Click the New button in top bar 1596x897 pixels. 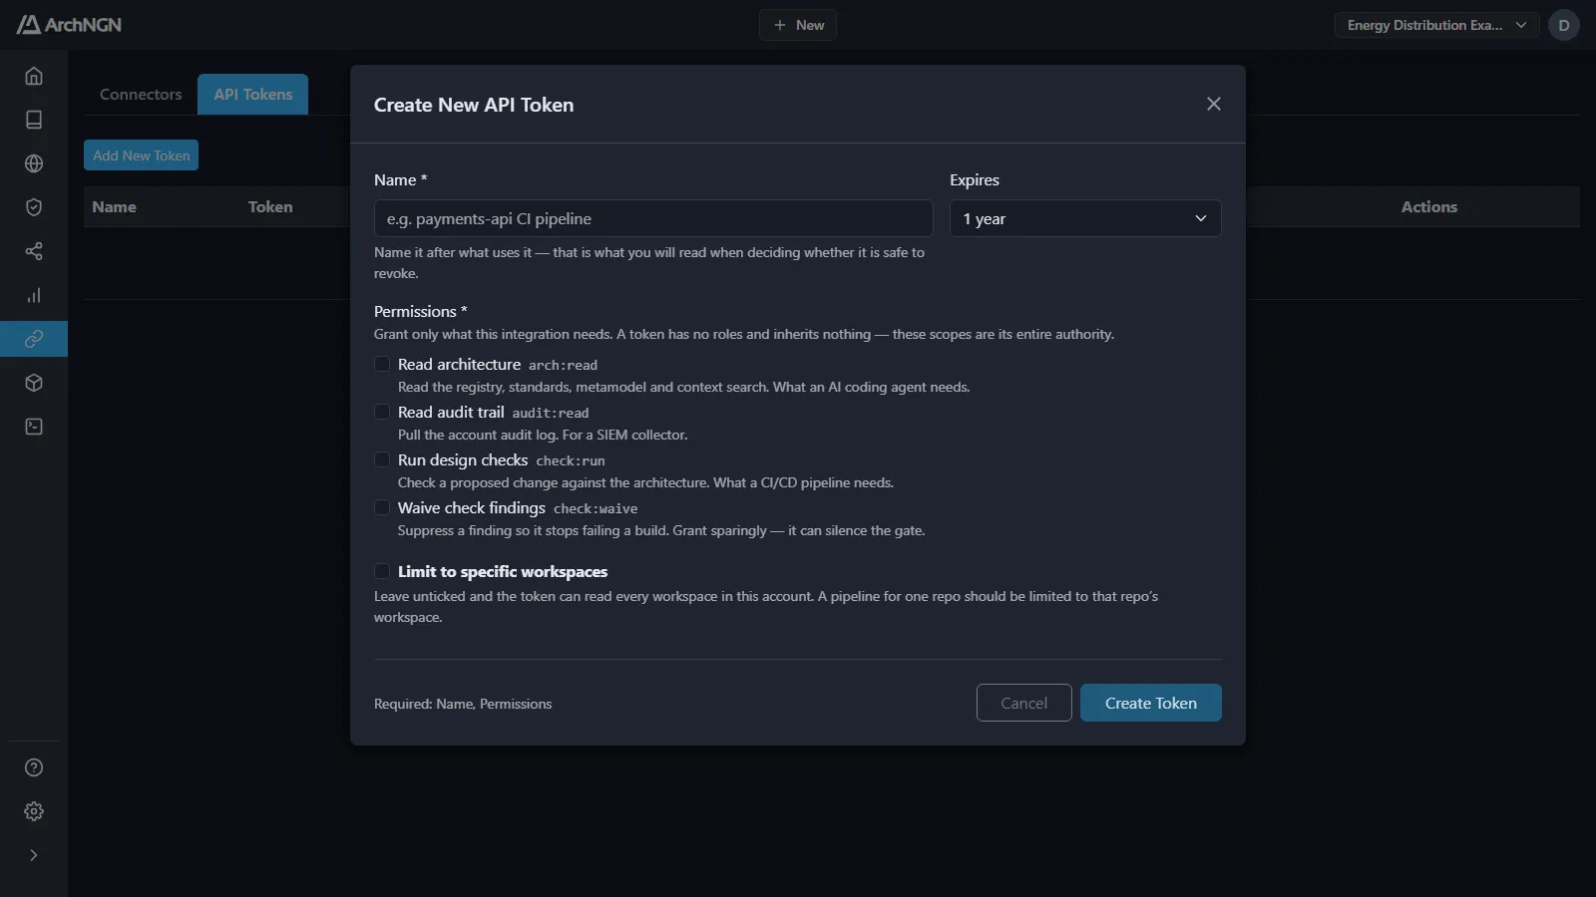click(798, 25)
